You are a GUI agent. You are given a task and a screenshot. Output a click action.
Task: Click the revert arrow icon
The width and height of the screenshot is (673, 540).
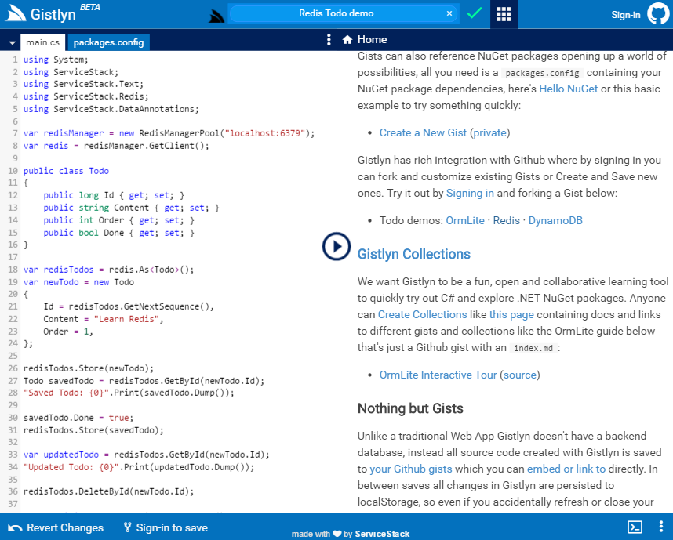[15, 527]
